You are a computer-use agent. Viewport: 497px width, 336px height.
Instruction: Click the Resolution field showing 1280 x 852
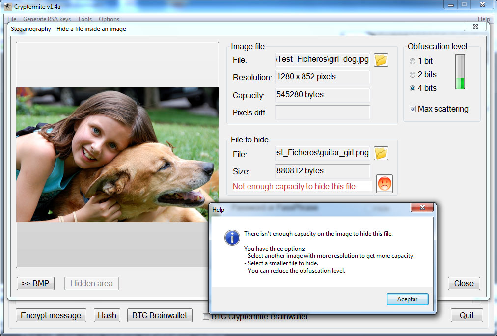[x=323, y=77]
